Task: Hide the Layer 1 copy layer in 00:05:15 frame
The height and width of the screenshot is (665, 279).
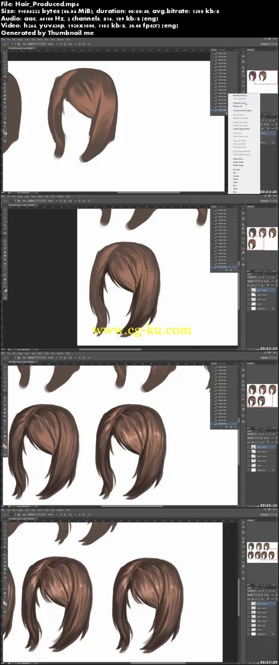Action: coord(248,461)
